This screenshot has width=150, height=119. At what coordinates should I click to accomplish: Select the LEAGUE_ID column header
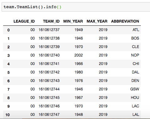click(x=24, y=21)
